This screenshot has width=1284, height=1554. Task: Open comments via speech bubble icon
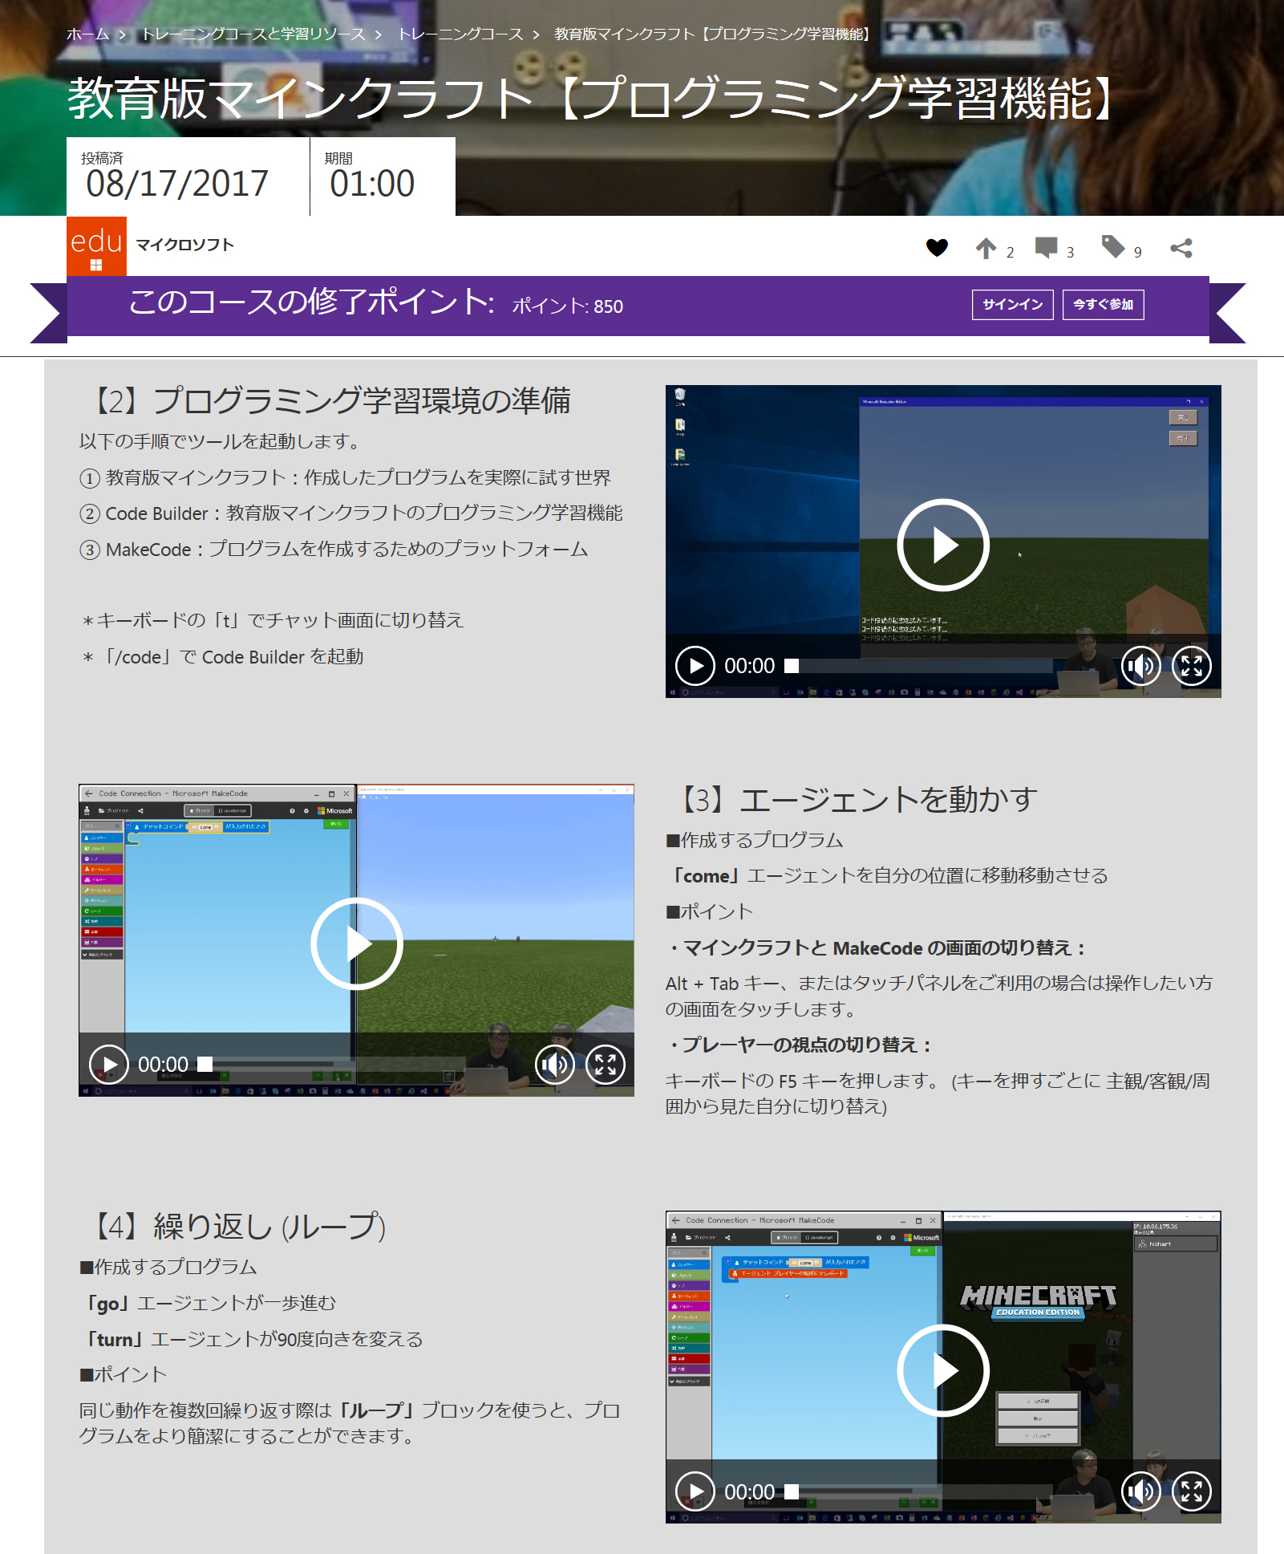click(x=1046, y=248)
